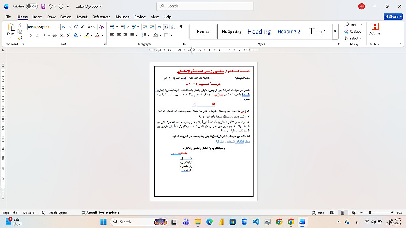The image size is (406, 228).
Task: Decrease font size
Action: pyautogui.click(x=82, y=27)
